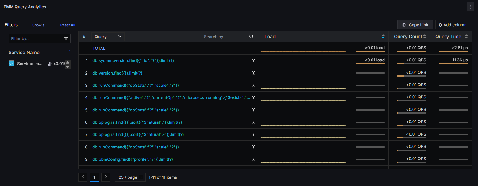
Task: Open the Query dimension dropdown
Action: 108,37
